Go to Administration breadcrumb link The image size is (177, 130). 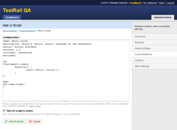click(10, 31)
